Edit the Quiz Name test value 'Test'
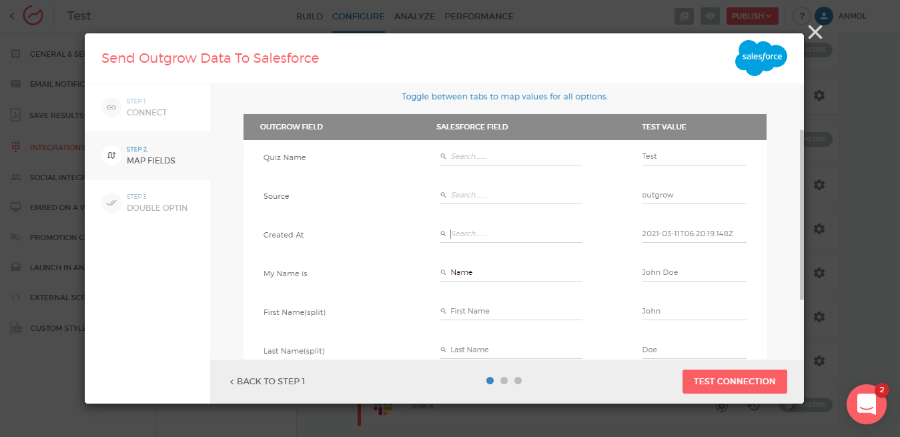The height and width of the screenshot is (437, 900). click(x=694, y=157)
